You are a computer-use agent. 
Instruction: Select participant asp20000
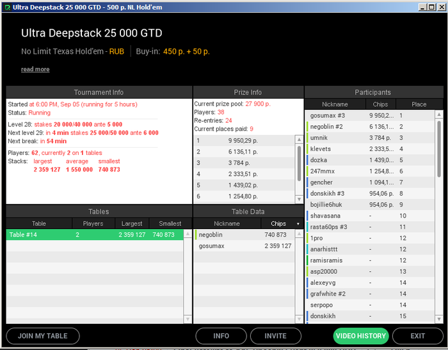tap(371, 271)
